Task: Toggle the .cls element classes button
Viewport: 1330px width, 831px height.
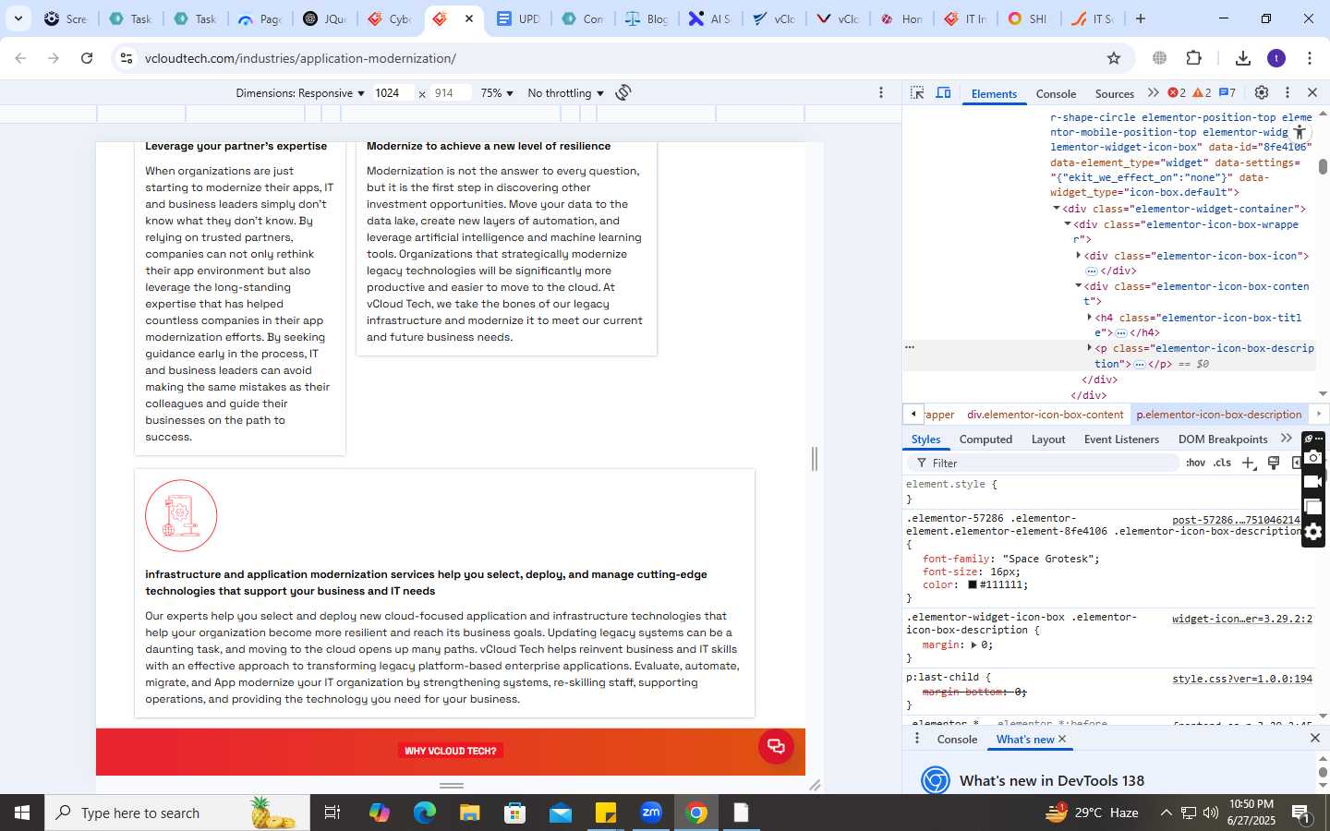Action: 1223,463
